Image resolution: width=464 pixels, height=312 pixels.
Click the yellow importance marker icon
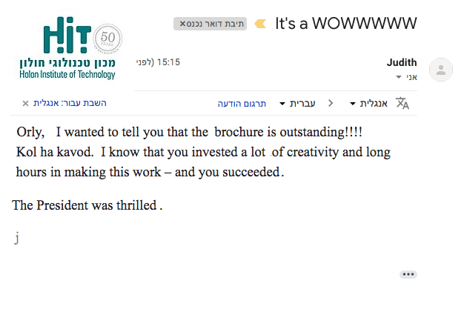[x=260, y=24]
